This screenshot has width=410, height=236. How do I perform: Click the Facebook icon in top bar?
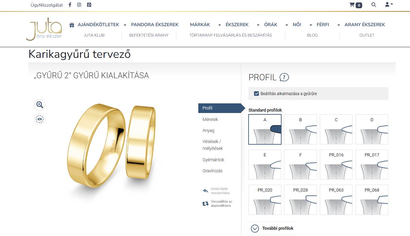pos(70,5)
